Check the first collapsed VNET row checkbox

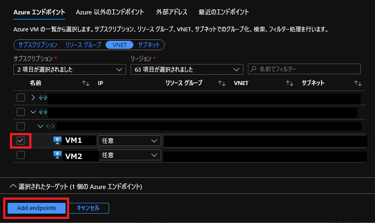pos(21,98)
